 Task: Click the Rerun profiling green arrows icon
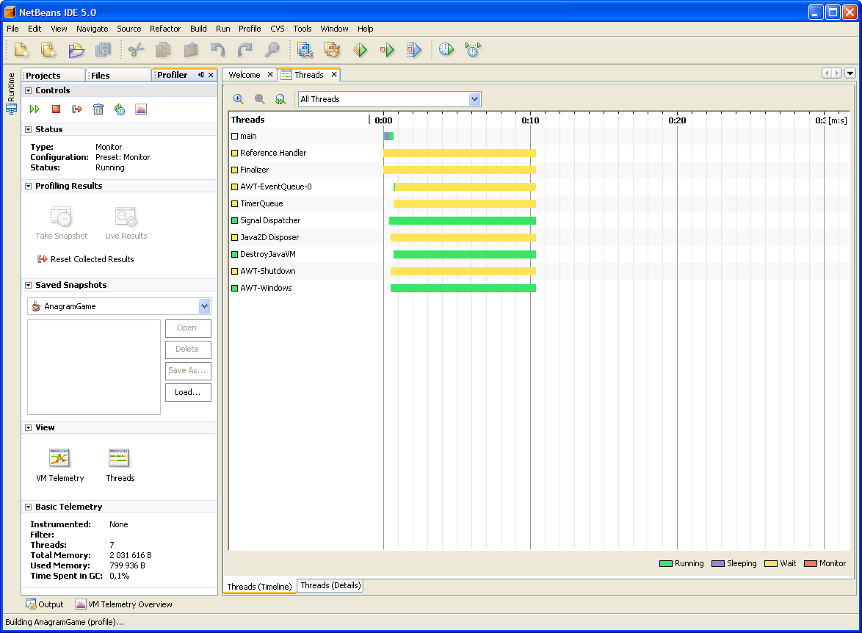(35, 109)
